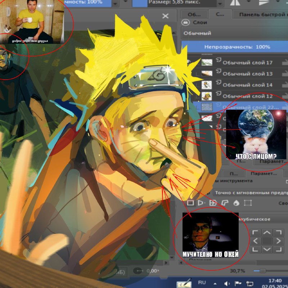
Task: Select the Liquify droplet transform icon
Action: (x=237, y=203)
